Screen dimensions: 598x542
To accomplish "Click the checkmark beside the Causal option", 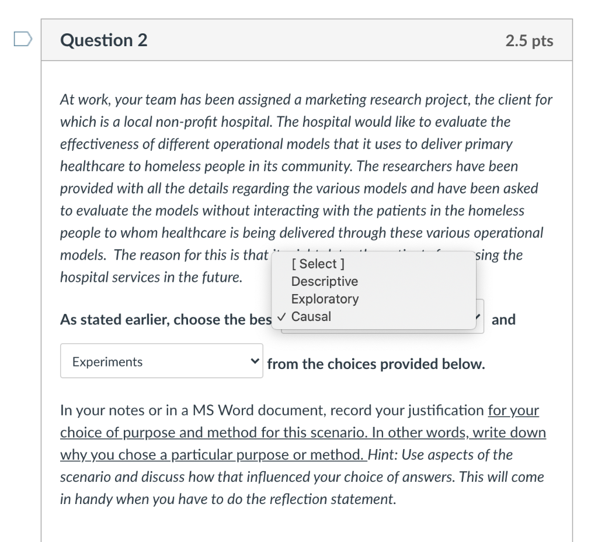I will point(281,316).
